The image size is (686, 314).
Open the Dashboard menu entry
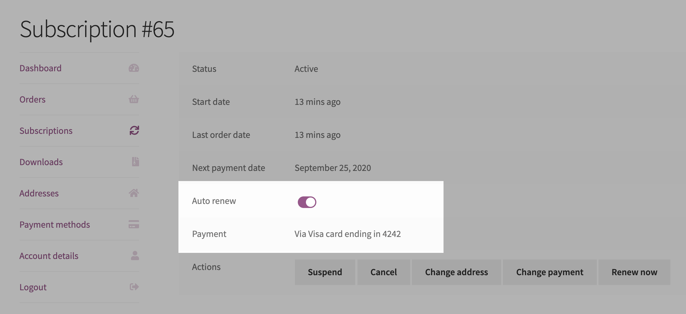point(41,68)
